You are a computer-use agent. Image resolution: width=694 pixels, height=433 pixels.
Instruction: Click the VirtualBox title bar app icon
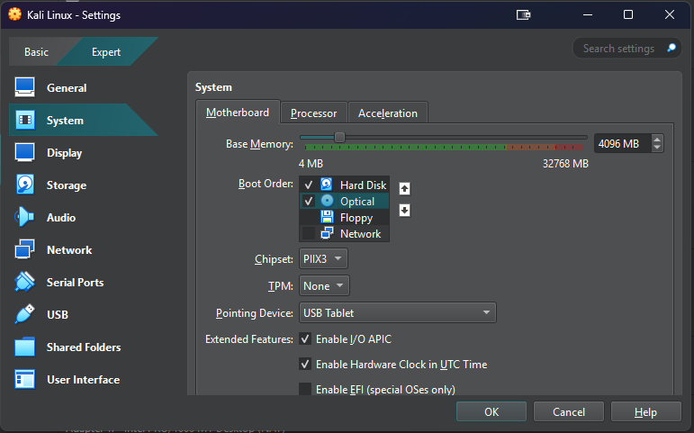point(14,14)
